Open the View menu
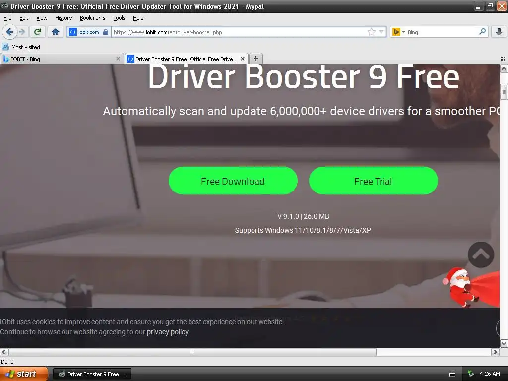 [x=42, y=18]
